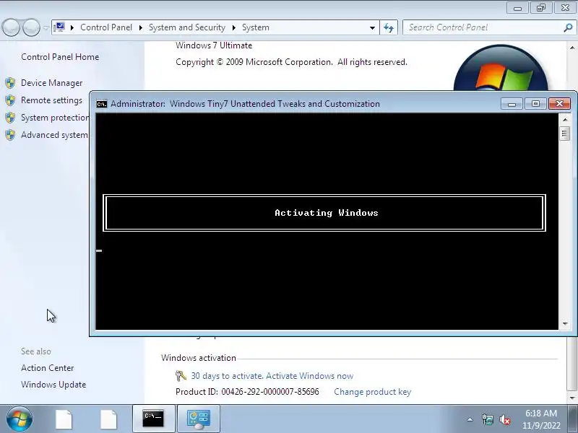This screenshot has width=578, height=433.
Task: Click second blank document taskbar icon
Action: (109, 419)
